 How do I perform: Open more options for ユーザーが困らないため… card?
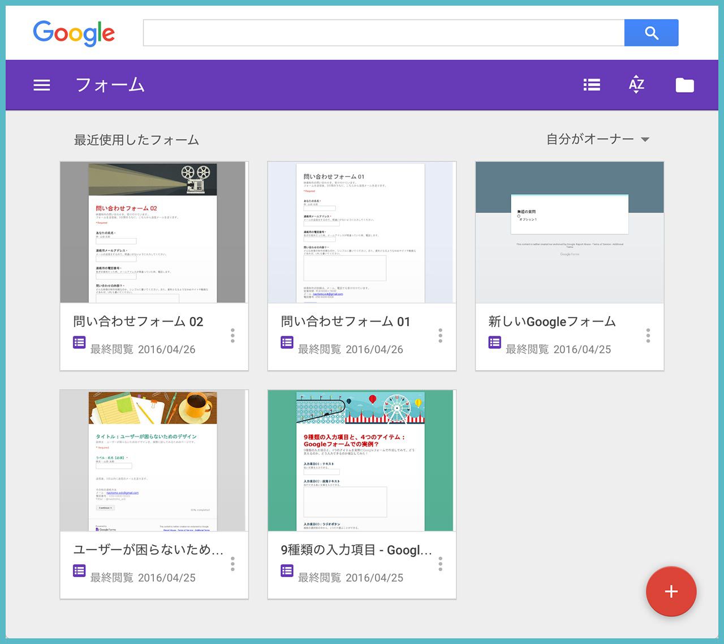click(x=232, y=564)
